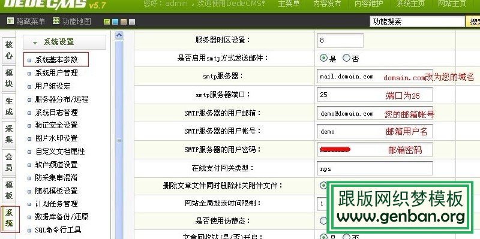Switch to the 生成 vertical tab

(9, 107)
